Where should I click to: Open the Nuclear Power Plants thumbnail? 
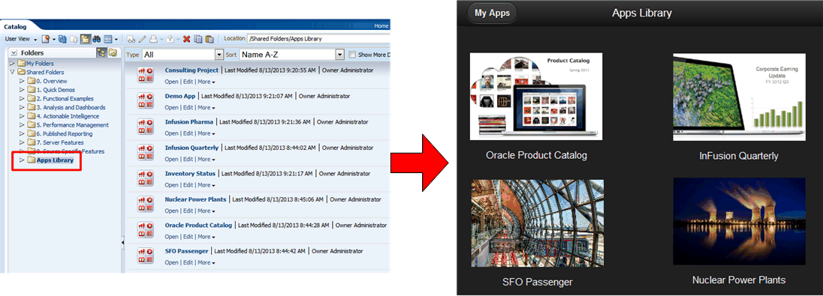click(x=740, y=221)
